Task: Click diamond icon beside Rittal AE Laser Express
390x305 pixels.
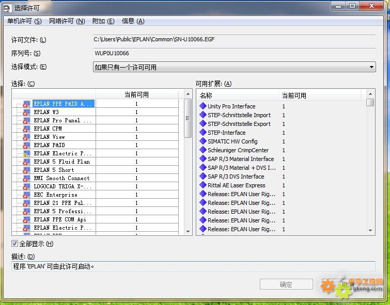Action: pos(203,185)
